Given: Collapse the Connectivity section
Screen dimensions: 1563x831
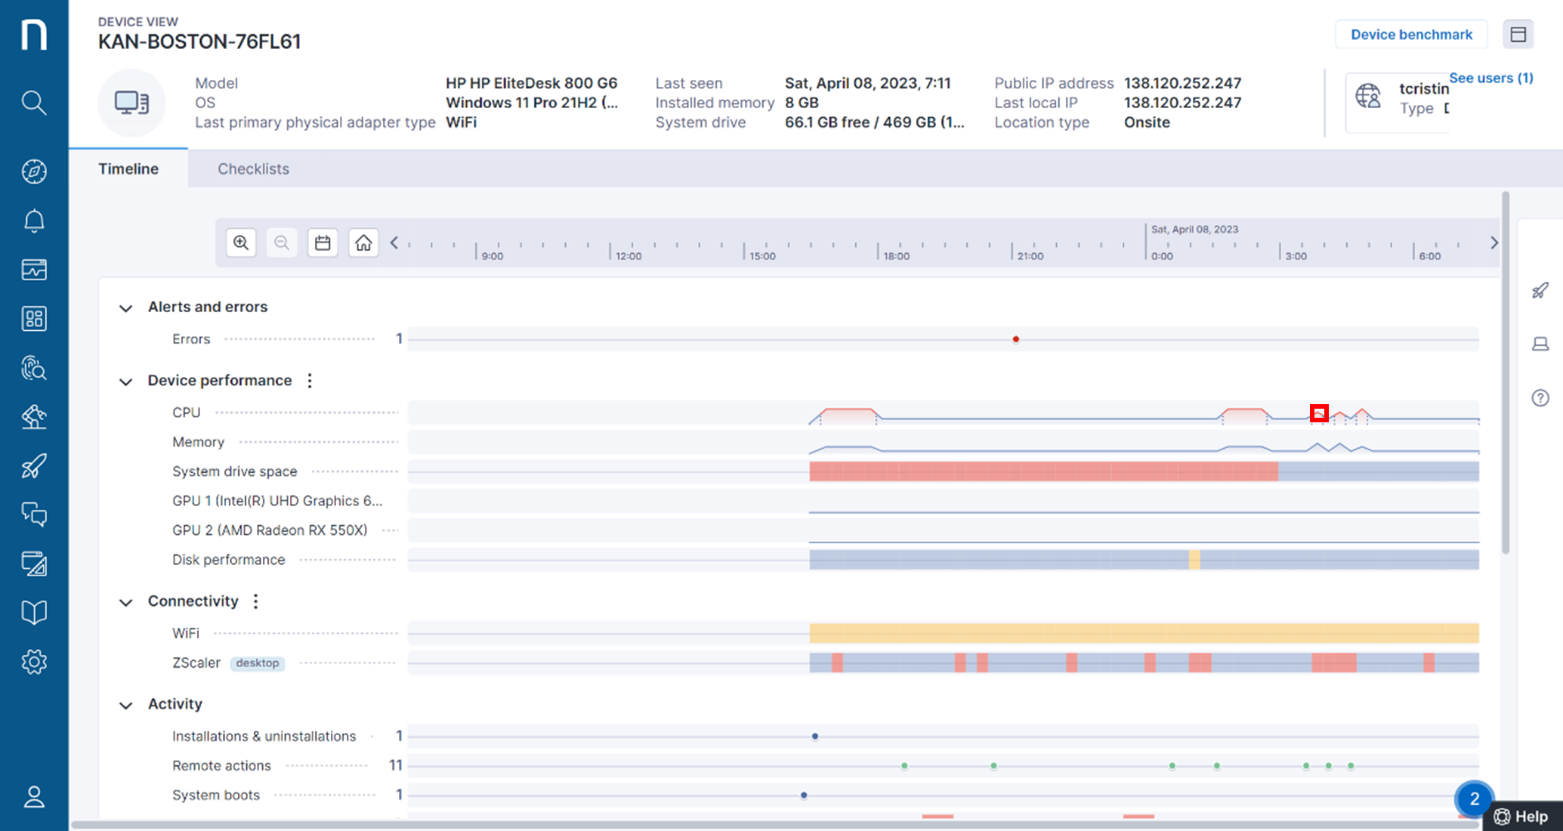Looking at the screenshot, I should click(126, 602).
